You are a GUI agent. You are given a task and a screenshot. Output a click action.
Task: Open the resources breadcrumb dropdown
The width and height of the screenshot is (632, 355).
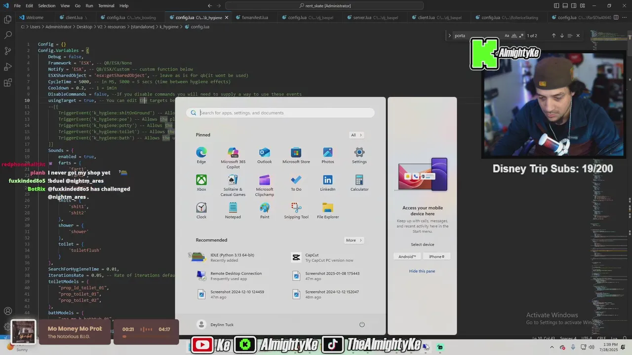[x=117, y=27]
